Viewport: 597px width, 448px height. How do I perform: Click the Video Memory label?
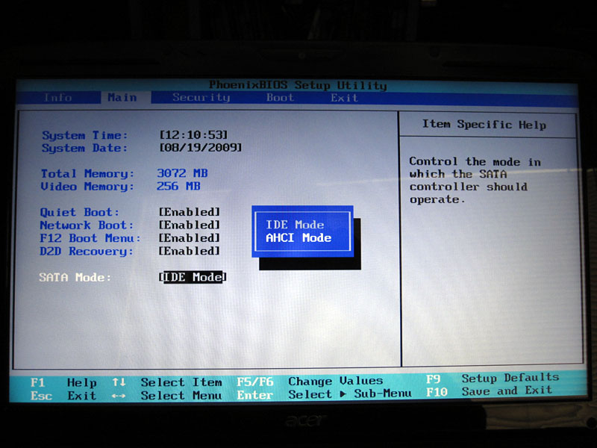[x=87, y=187]
